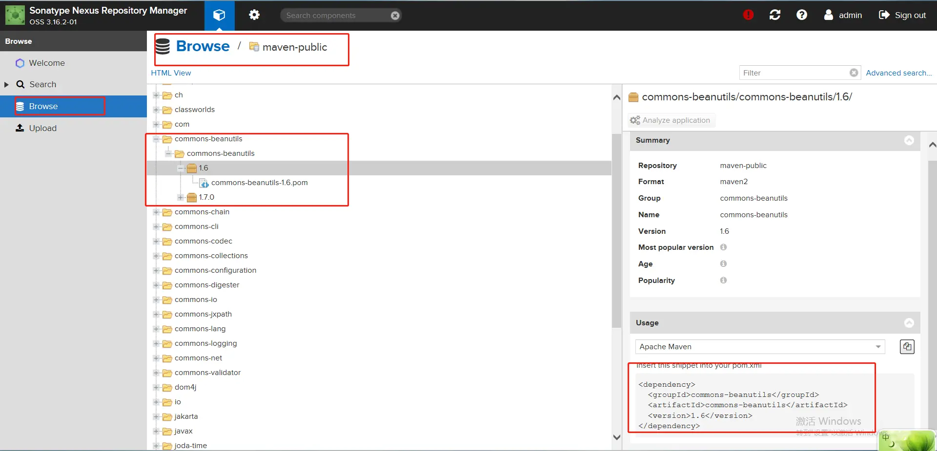
Task: Collapse the 1.6 version node
Action: (x=181, y=168)
